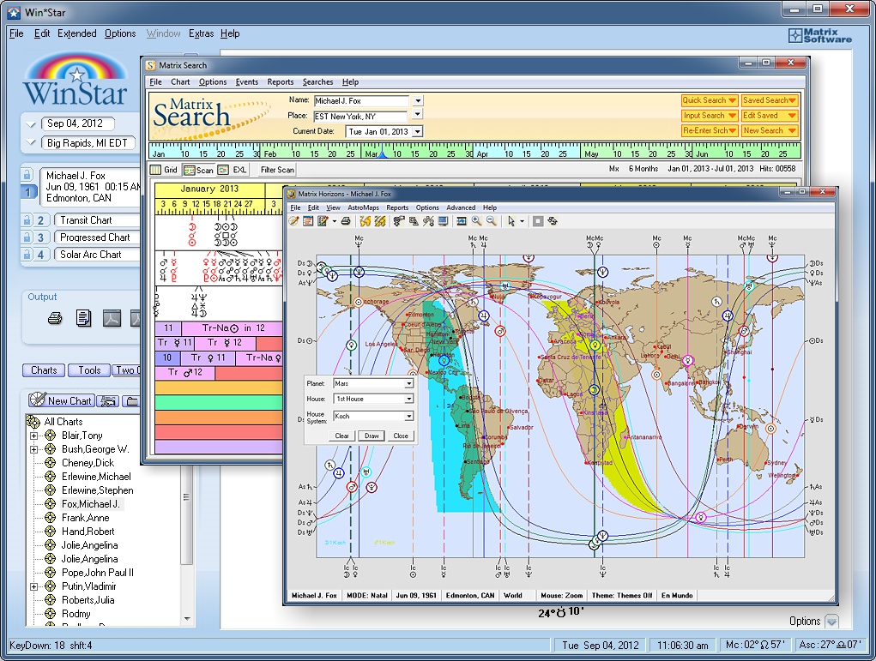Click the New Chart button
The width and height of the screenshot is (876, 661).
tap(61, 400)
